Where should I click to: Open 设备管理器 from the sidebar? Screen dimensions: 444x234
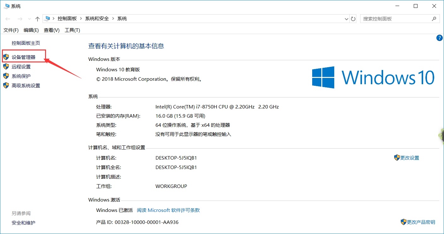(24, 56)
